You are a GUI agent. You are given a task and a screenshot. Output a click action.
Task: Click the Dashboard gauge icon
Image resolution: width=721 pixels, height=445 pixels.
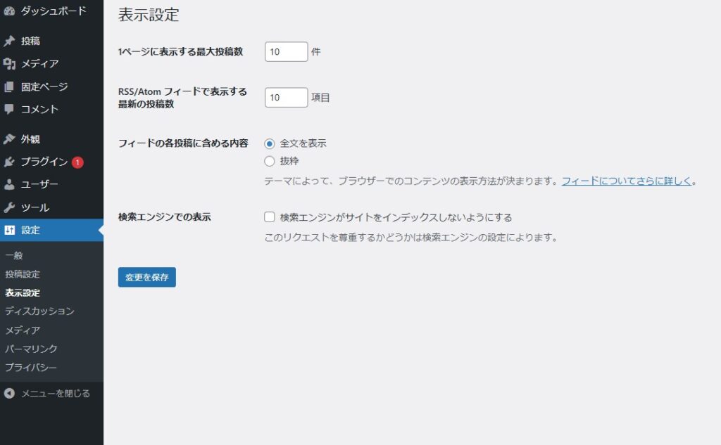pyautogui.click(x=9, y=11)
